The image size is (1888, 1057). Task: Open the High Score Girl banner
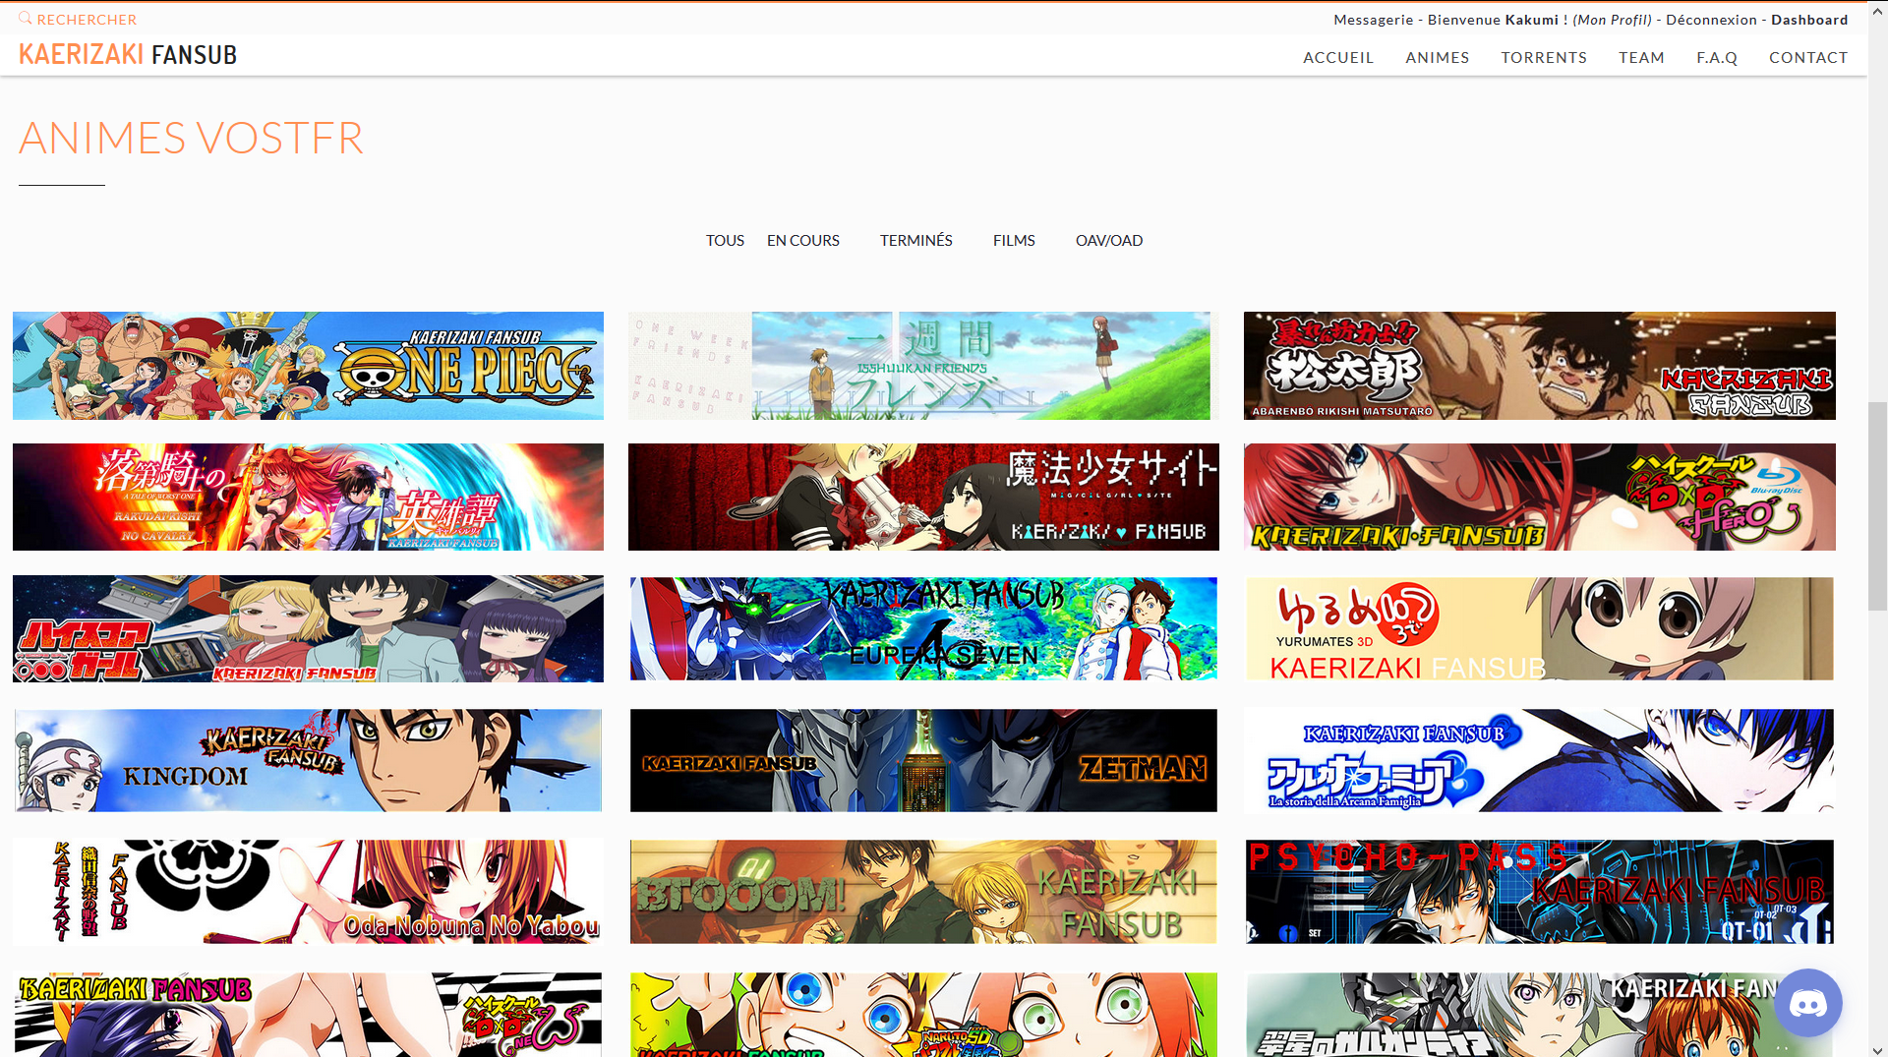[308, 628]
